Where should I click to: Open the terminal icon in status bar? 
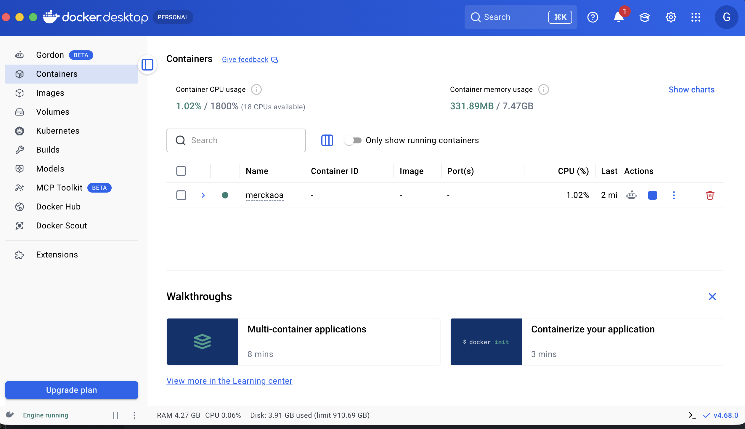pos(692,415)
